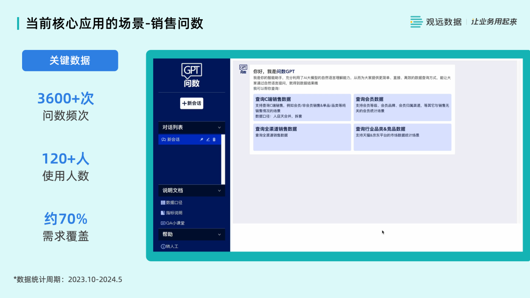Collapse the 说明文档 section
The width and height of the screenshot is (530, 298).
pos(219,190)
